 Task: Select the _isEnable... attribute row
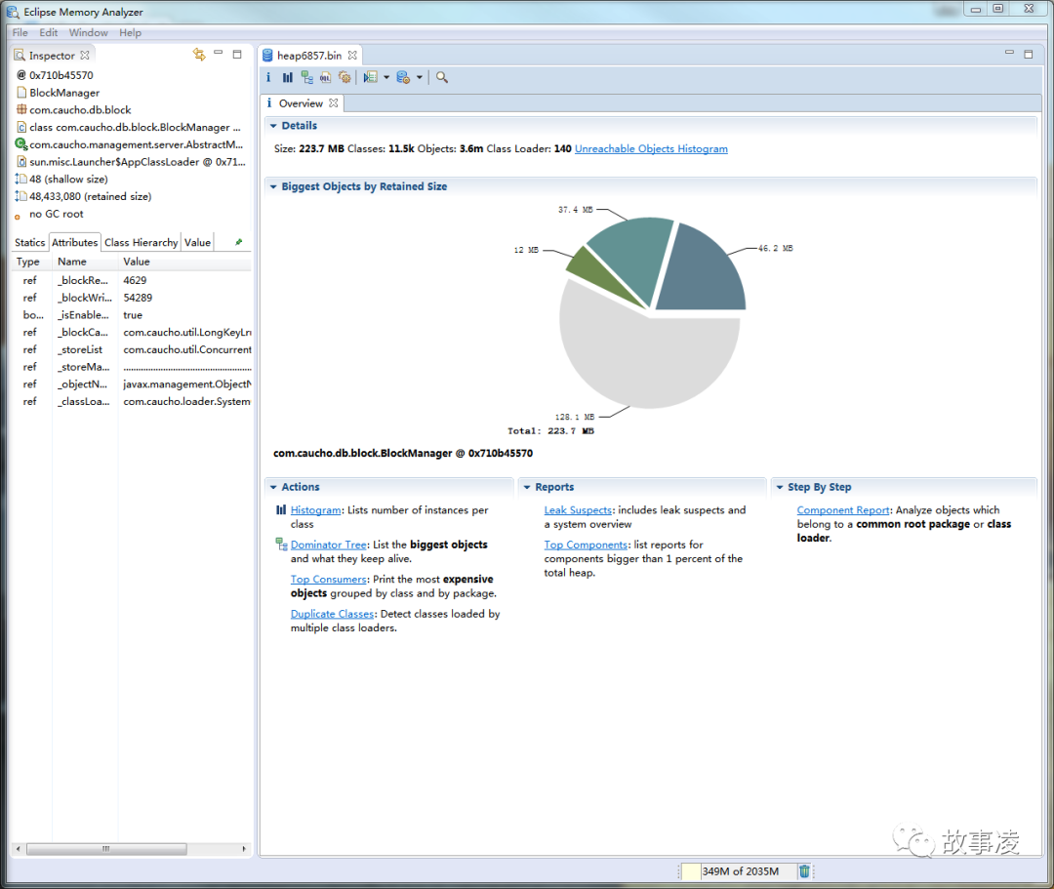tap(133, 314)
